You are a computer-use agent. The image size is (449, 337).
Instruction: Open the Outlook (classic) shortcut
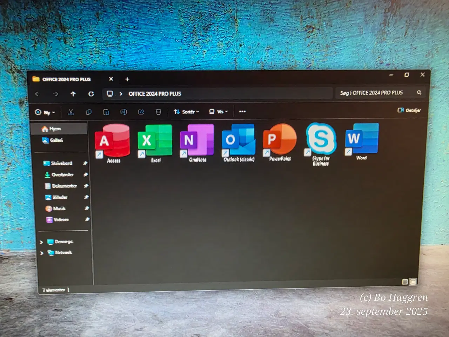239,143
